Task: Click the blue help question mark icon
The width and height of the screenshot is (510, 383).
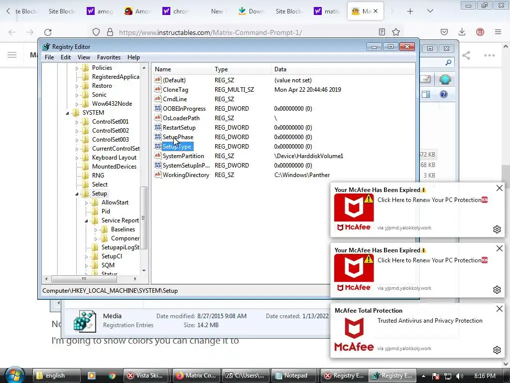Action: point(444,94)
